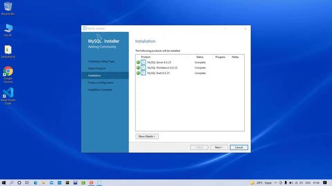The width and height of the screenshot is (332, 186).
Task: Click the Cancel button
Action: (239, 147)
